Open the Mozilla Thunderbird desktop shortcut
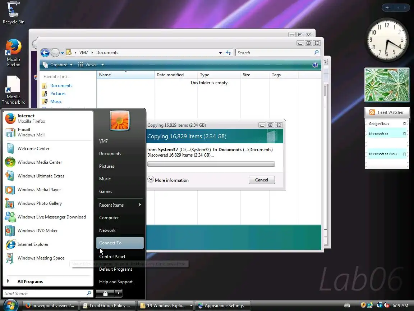Viewport: 414px width, 311px height. point(13,90)
